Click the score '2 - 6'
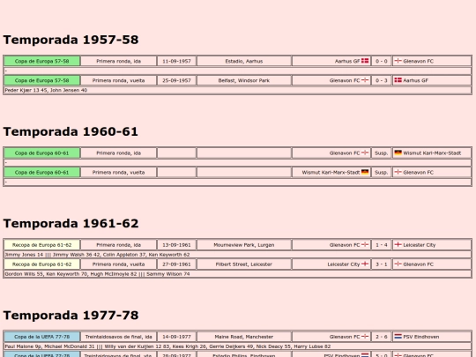This screenshot has width=476, height=357. tap(382, 337)
